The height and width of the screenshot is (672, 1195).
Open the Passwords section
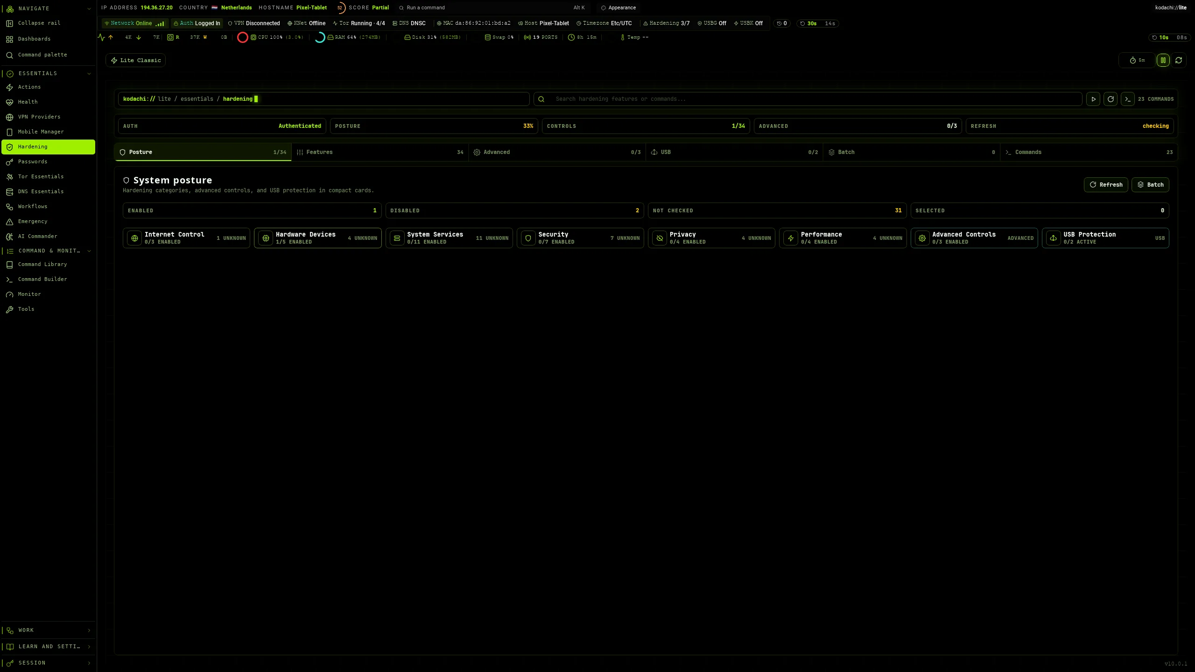(x=48, y=161)
